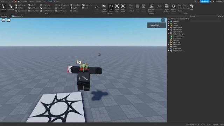Open the Properties panel

[10, 7]
